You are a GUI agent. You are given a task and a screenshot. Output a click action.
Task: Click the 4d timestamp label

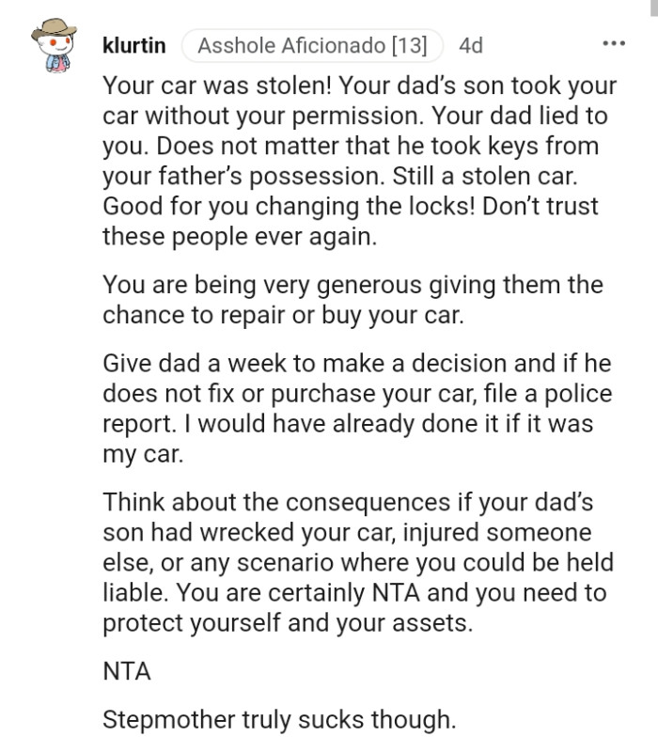[473, 43]
